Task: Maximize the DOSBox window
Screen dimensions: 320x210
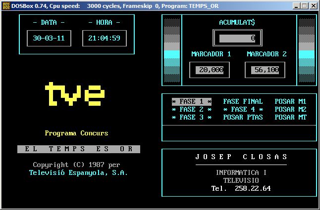Action: (304, 5)
